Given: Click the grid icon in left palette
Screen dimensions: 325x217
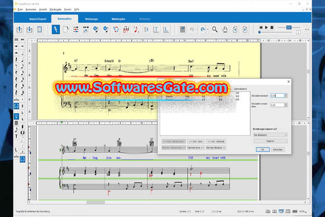Looking at the screenshot, I should [16, 123].
